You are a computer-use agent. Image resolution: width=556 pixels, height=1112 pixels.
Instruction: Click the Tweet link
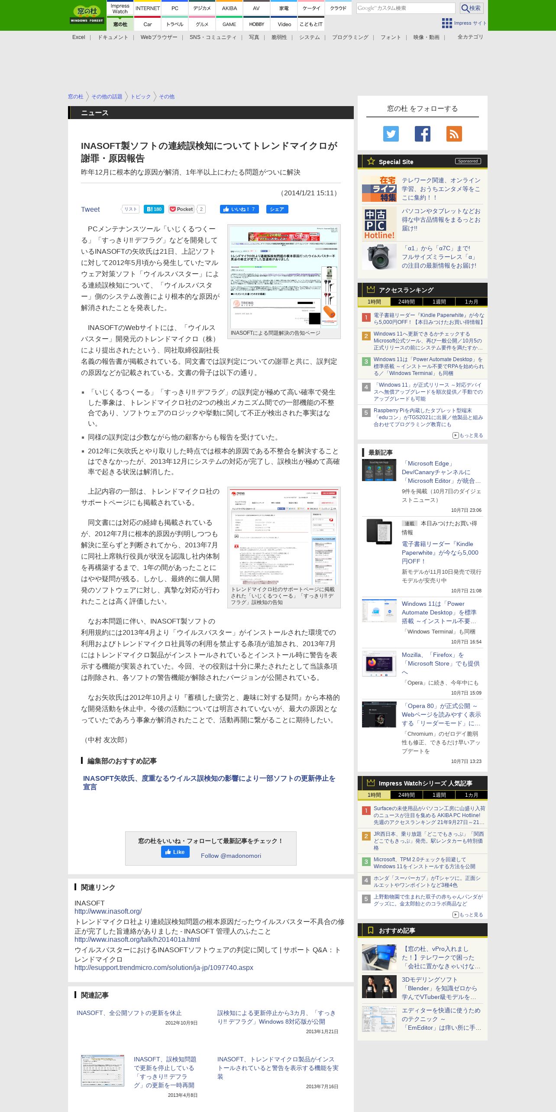click(90, 210)
